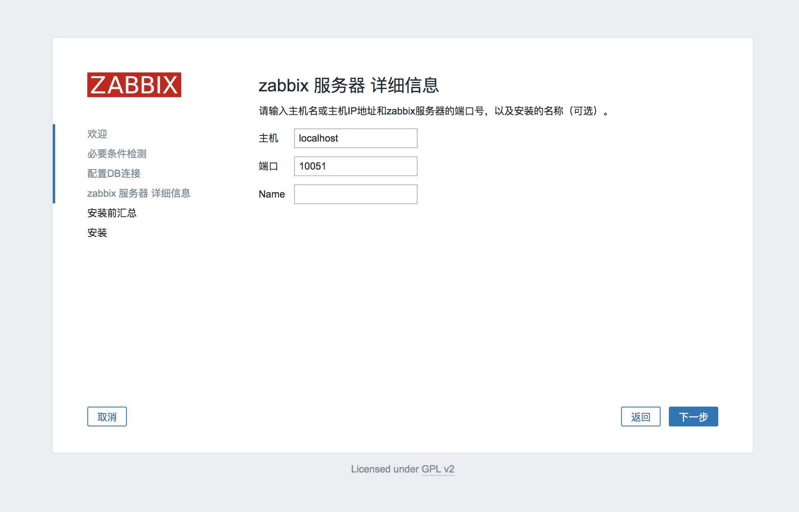Click the 返回 back button

(640, 417)
